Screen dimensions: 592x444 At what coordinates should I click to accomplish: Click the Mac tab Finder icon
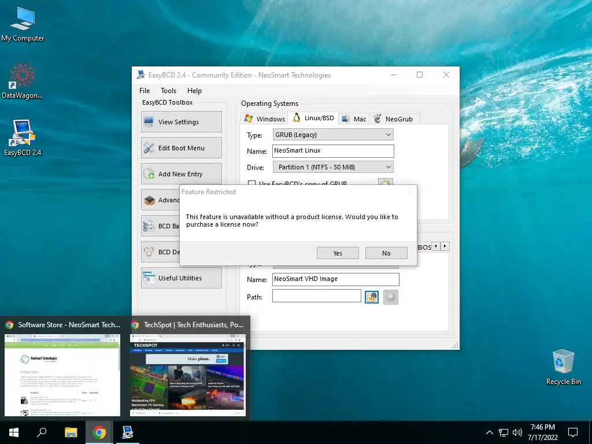point(346,119)
